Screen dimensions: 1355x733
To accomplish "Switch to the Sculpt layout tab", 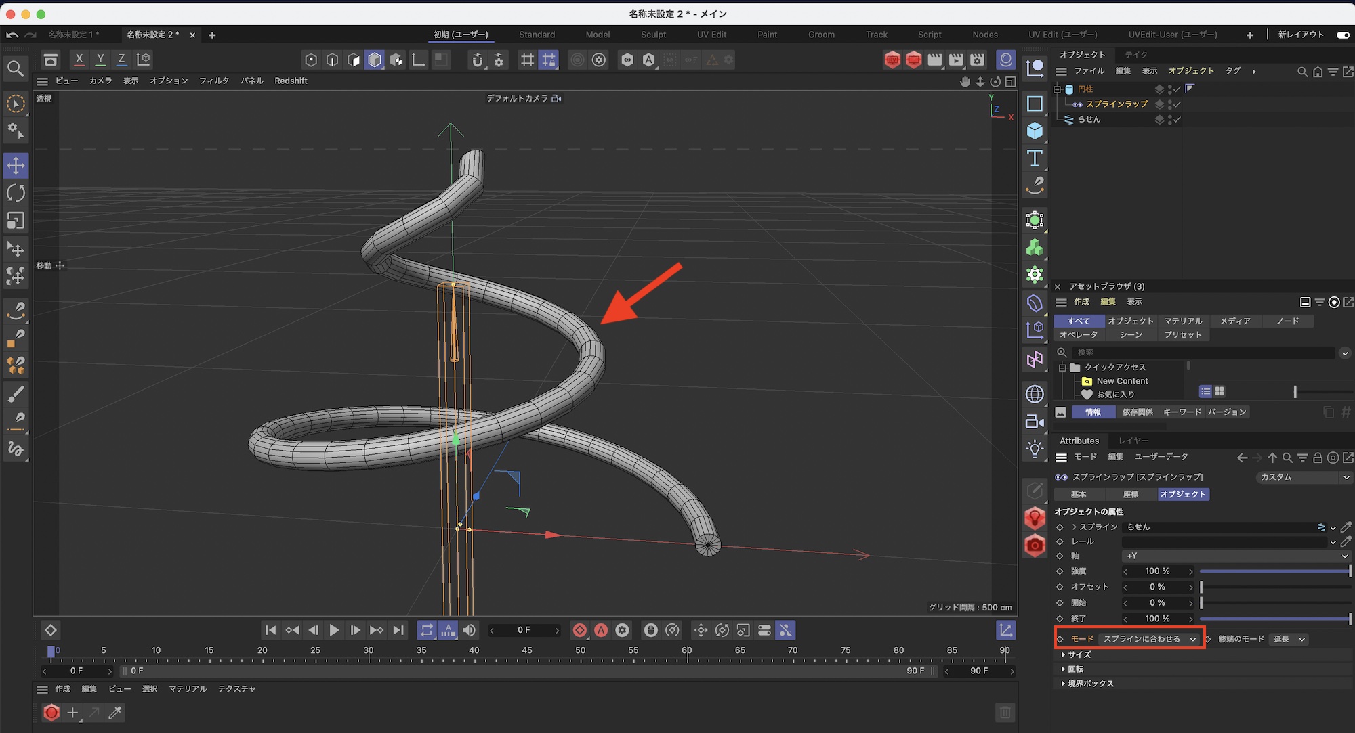I will pos(653,35).
